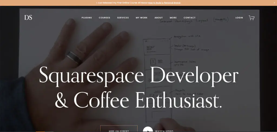Expand the More navigation dropdown
The height and width of the screenshot is (132, 277).
pos(173,18)
